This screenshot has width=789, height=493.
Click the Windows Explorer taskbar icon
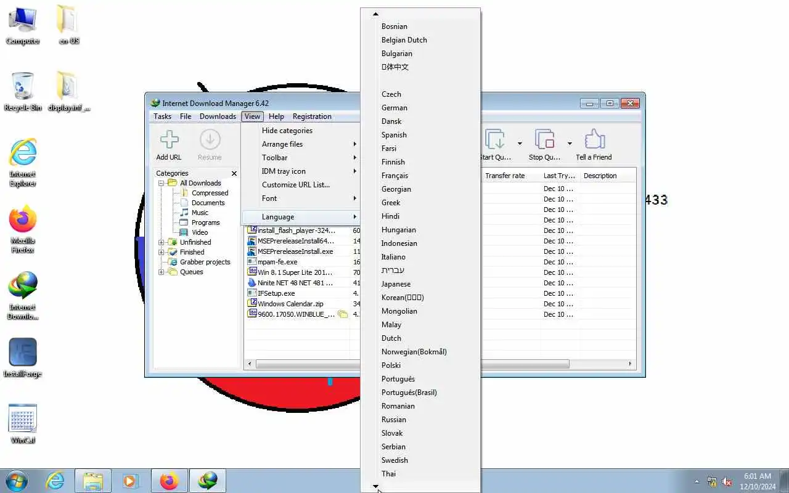pos(93,481)
